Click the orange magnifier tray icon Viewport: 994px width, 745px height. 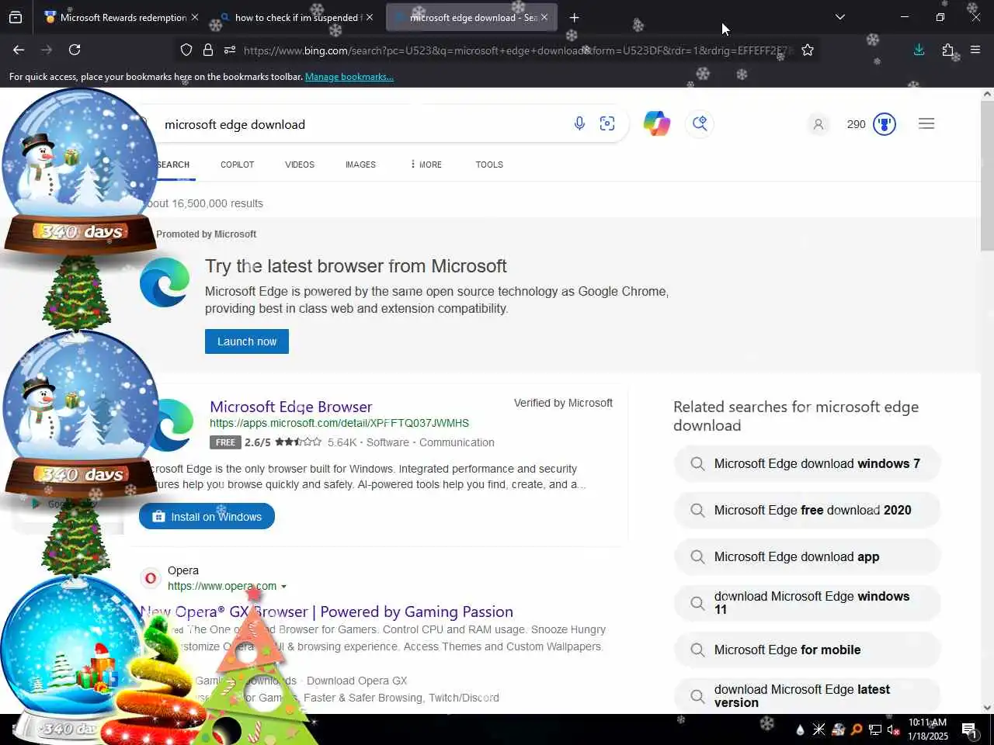pos(857,729)
